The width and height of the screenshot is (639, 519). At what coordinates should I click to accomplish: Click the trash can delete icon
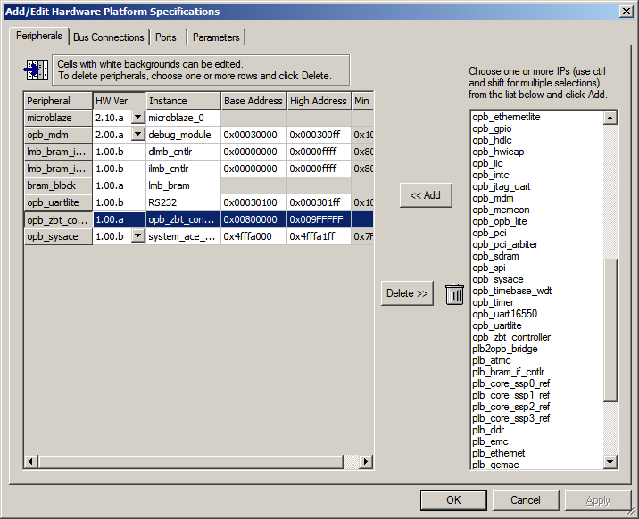click(455, 293)
